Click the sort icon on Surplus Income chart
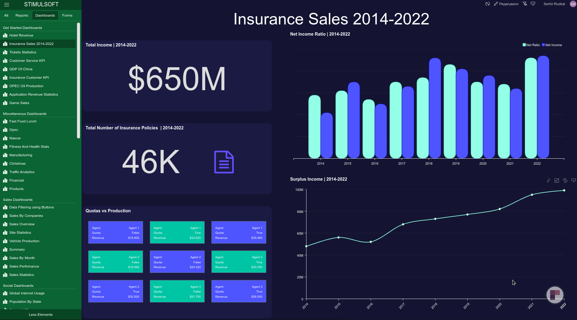 (x=548, y=181)
